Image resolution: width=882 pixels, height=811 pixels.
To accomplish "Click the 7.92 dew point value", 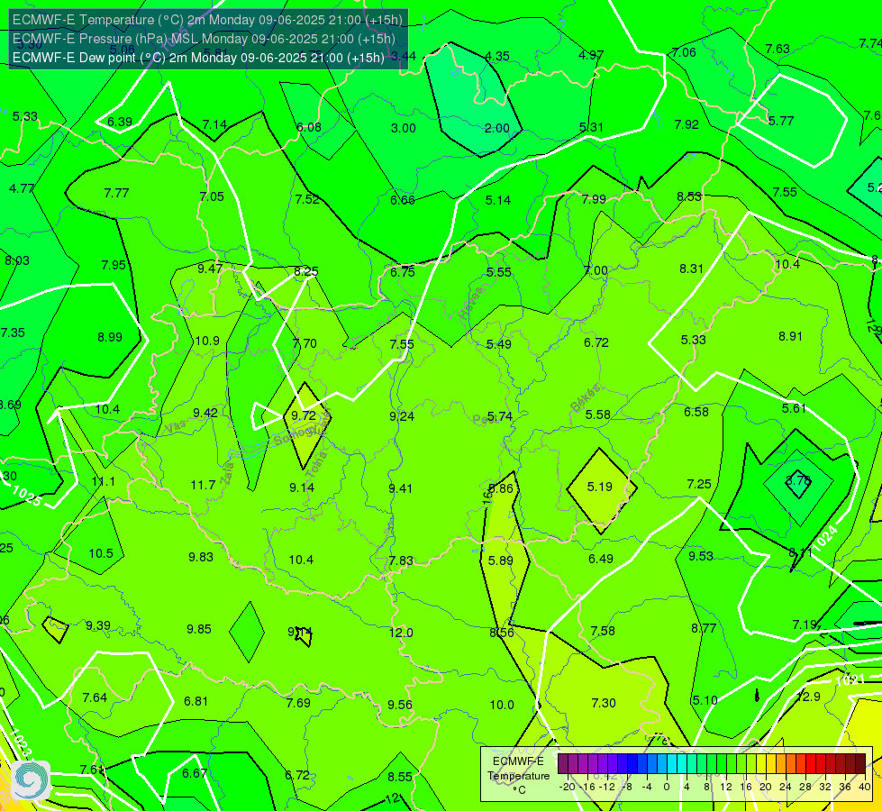I will tap(687, 124).
